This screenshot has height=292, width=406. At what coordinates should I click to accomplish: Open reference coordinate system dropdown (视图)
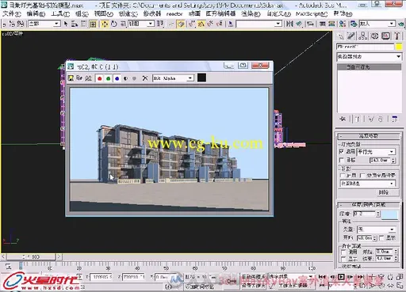(x=141, y=24)
